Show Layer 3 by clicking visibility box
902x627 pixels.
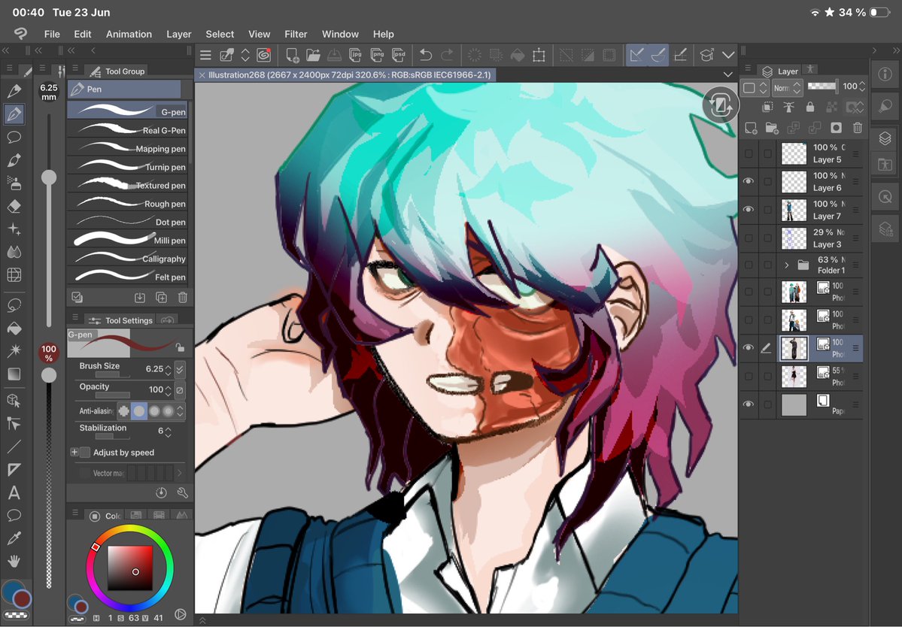749,238
